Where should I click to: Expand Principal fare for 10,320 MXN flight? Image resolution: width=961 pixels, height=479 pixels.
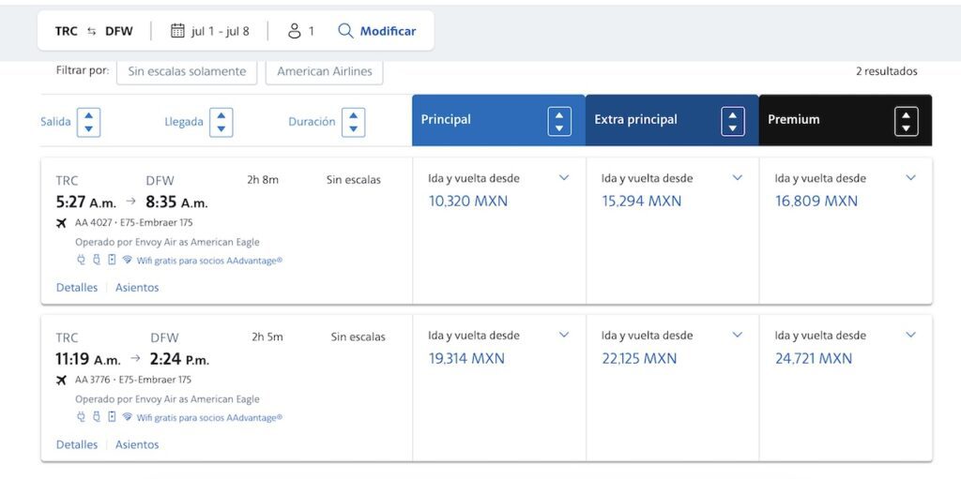point(564,178)
